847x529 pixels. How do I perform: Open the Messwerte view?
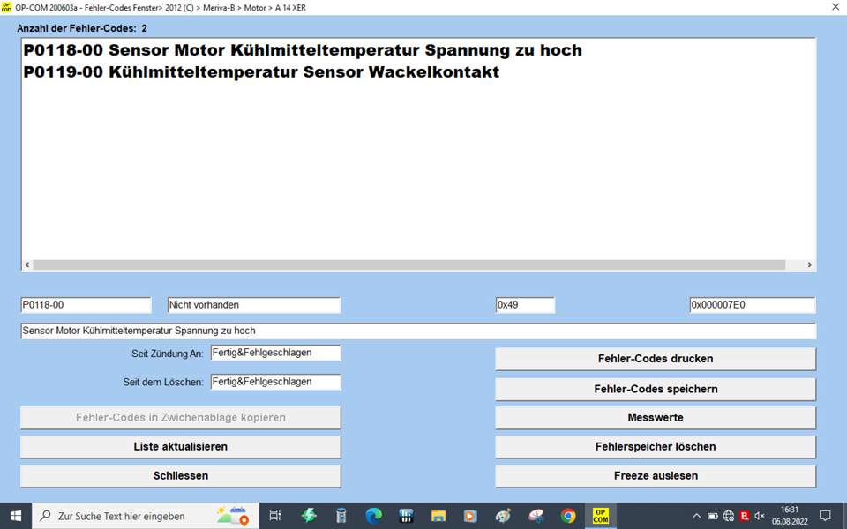[656, 418]
